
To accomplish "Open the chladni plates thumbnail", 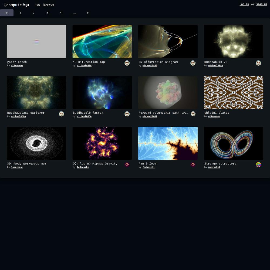I will (234, 92).
